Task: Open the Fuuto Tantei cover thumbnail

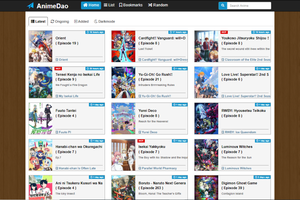Action: tap(40, 119)
